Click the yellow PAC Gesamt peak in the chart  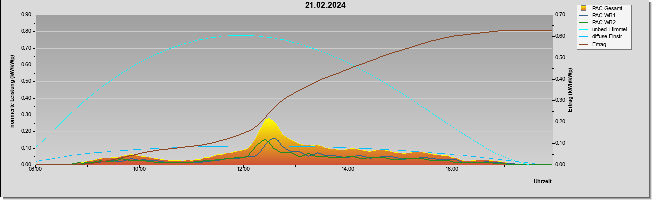point(268,122)
